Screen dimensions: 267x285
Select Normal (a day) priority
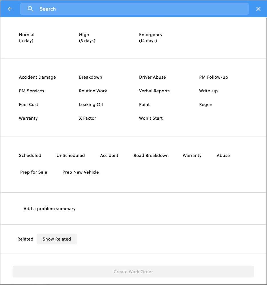click(x=27, y=38)
